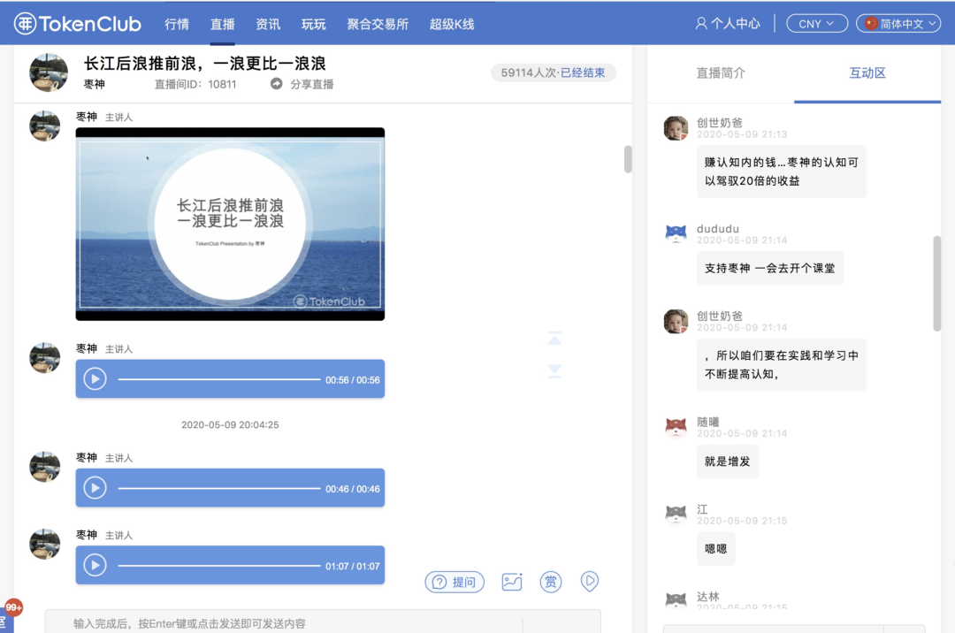Click the China flag icon

tap(872, 23)
